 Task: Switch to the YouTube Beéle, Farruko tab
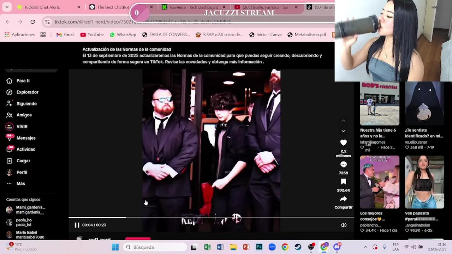click(x=266, y=7)
